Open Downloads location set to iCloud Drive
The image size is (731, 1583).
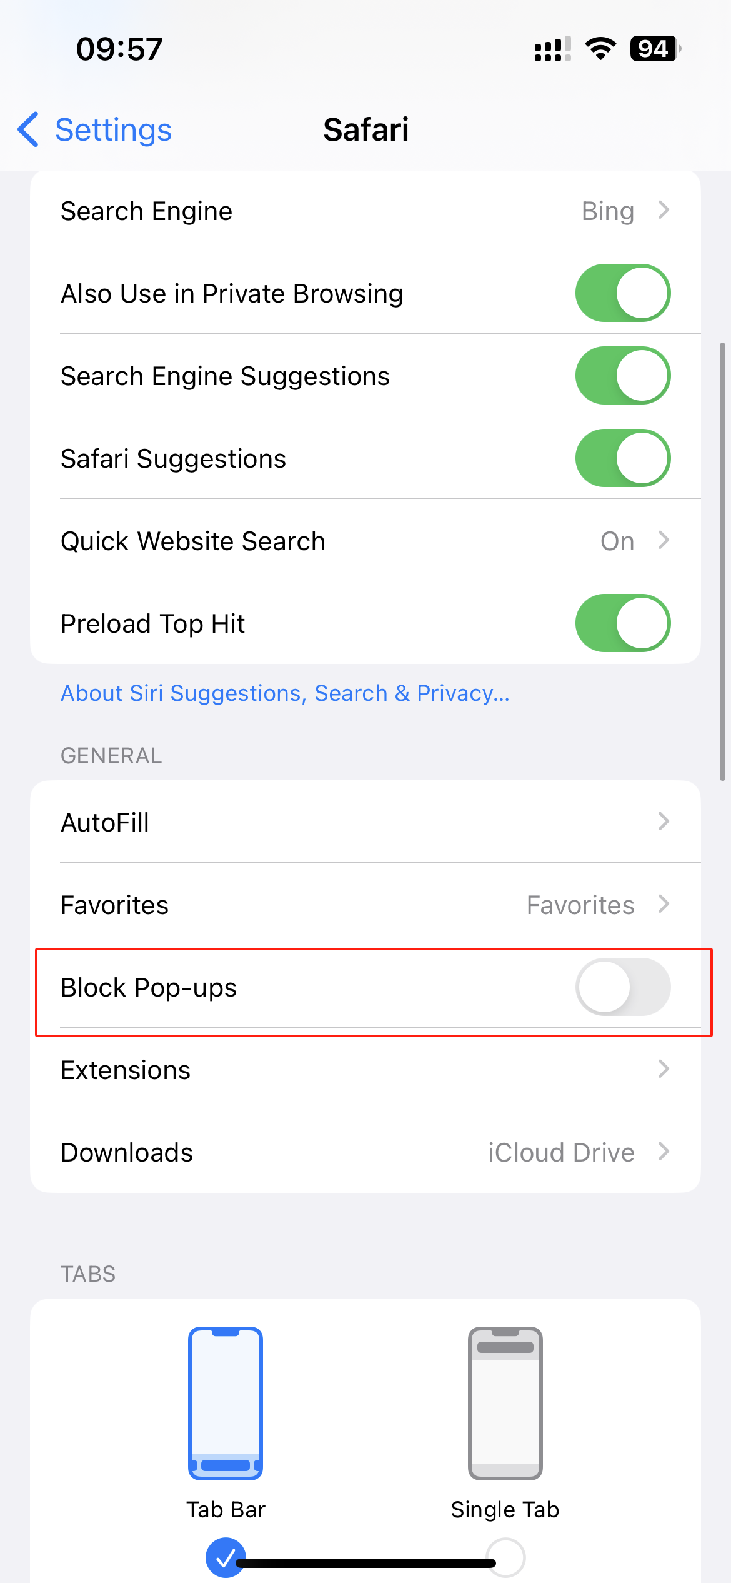[365, 1152]
